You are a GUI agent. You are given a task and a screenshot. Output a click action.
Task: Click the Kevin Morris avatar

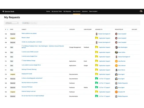116,70
